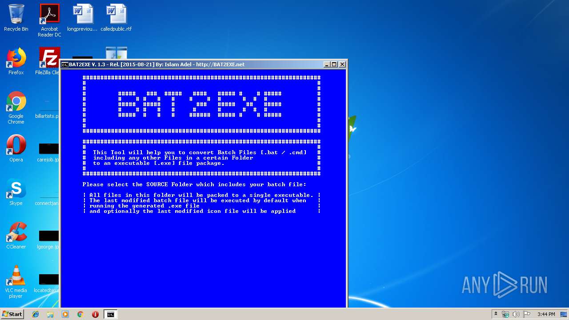Click 'to an executable [.exe] file package' line
The image size is (569, 320).
click(159, 163)
